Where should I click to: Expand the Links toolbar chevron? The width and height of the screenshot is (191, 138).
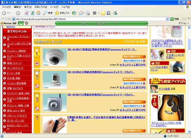[189, 18]
